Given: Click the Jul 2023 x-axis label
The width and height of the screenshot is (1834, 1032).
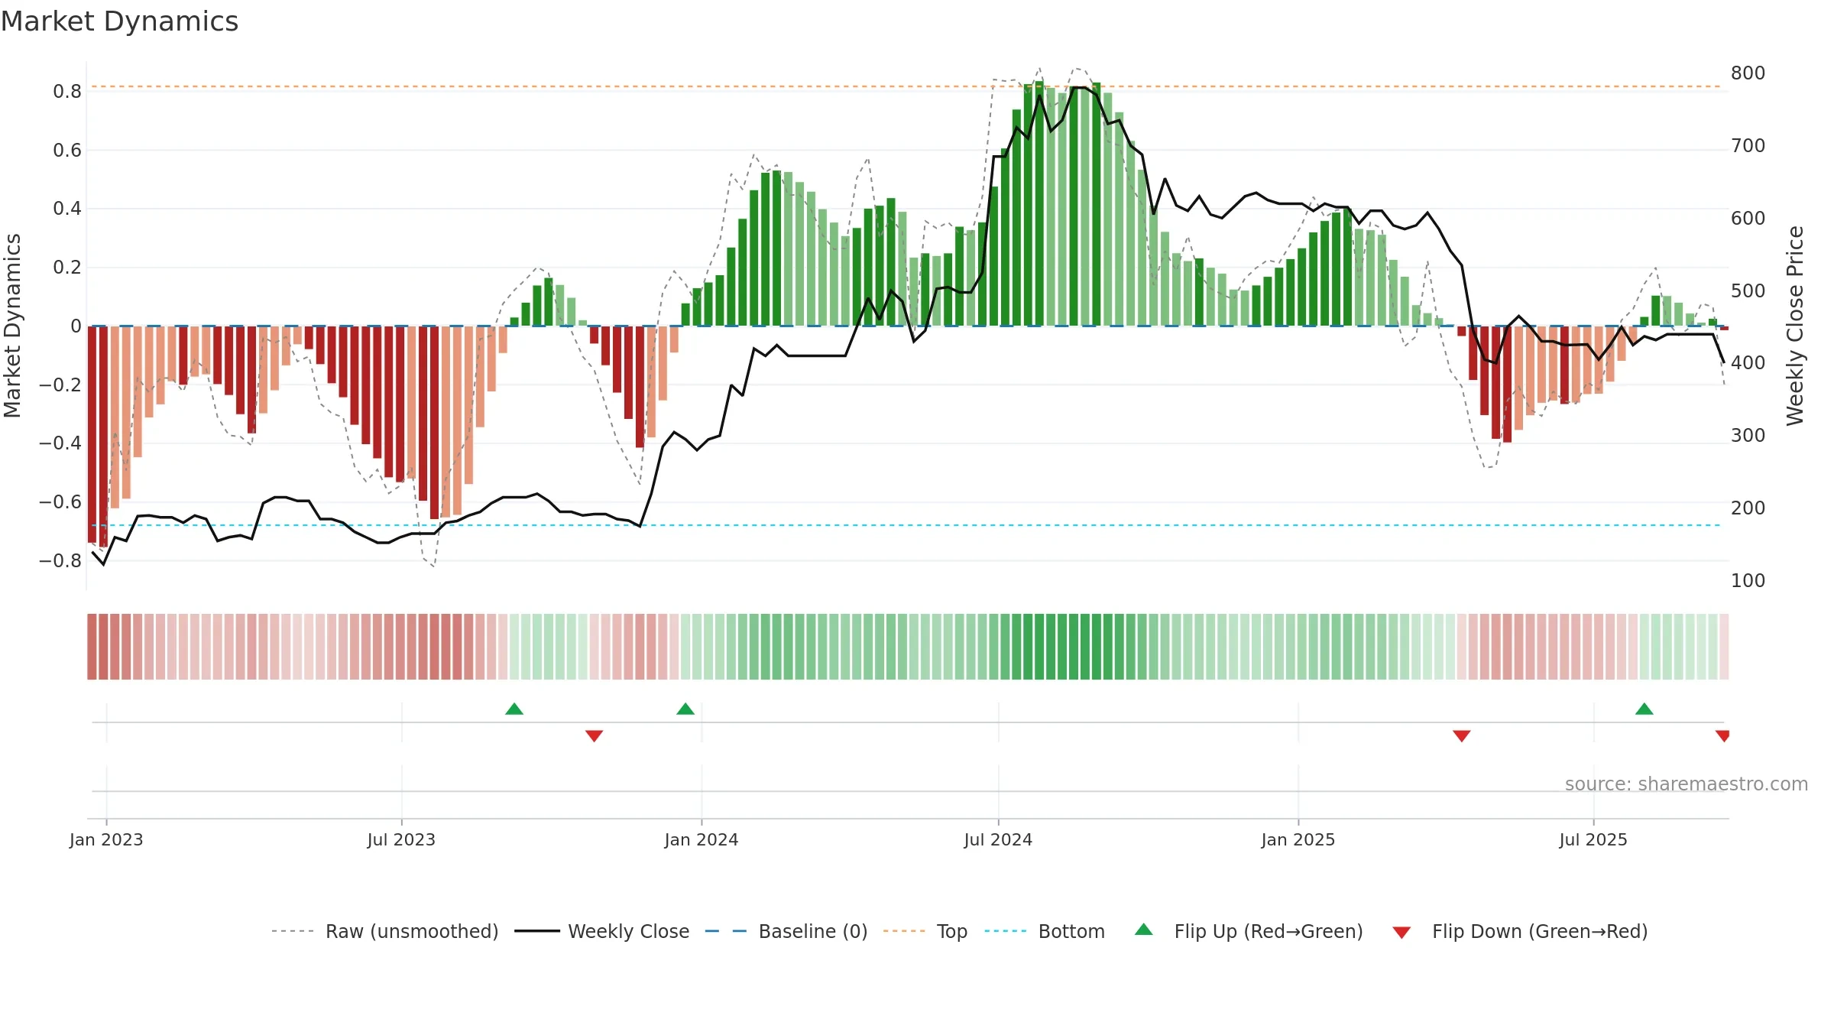Looking at the screenshot, I should (401, 839).
